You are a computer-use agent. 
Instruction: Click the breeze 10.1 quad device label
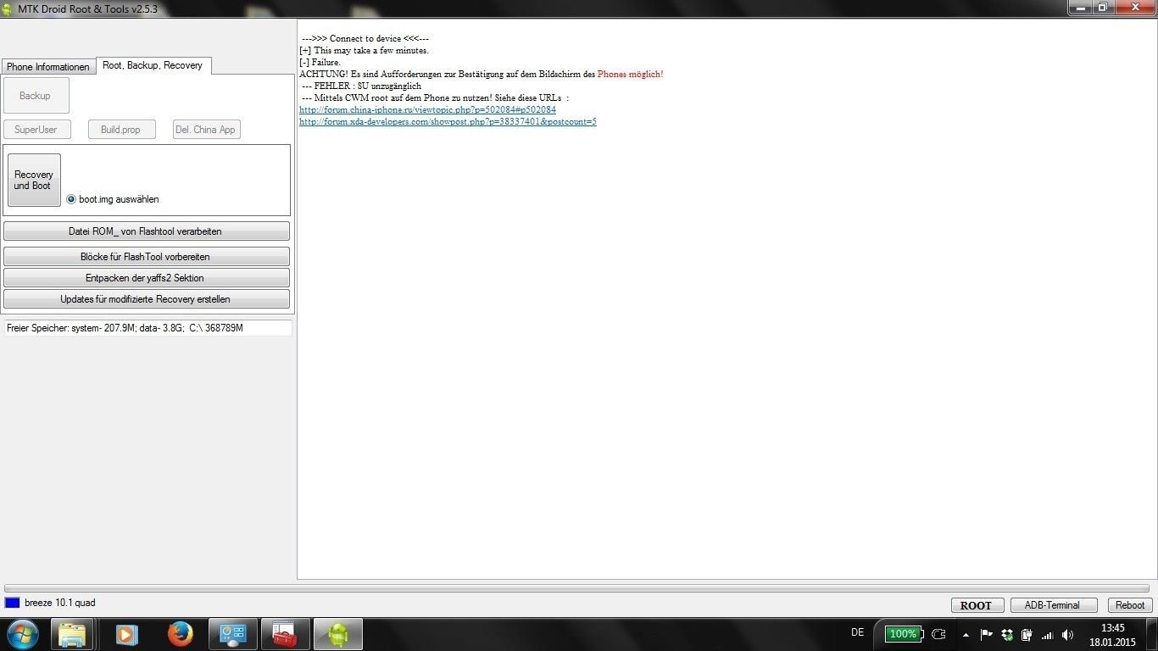coord(60,603)
